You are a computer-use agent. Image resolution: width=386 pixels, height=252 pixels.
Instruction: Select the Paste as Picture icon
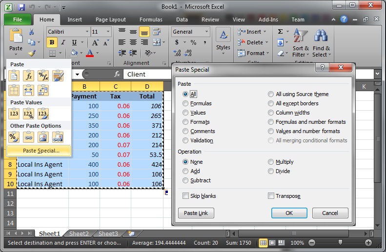coord(43,137)
